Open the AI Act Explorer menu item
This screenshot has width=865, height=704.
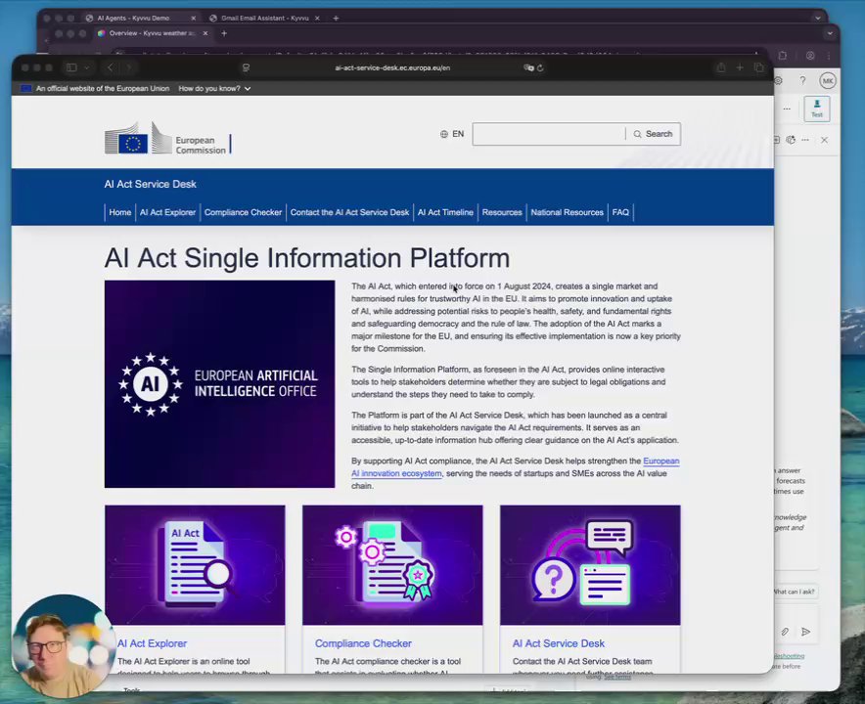click(167, 212)
